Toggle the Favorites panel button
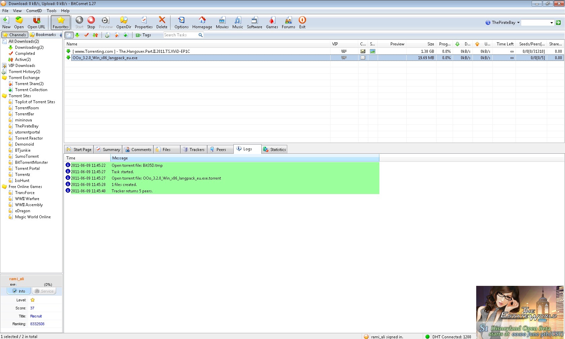The width and height of the screenshot is (565, 339). (61, 23)
